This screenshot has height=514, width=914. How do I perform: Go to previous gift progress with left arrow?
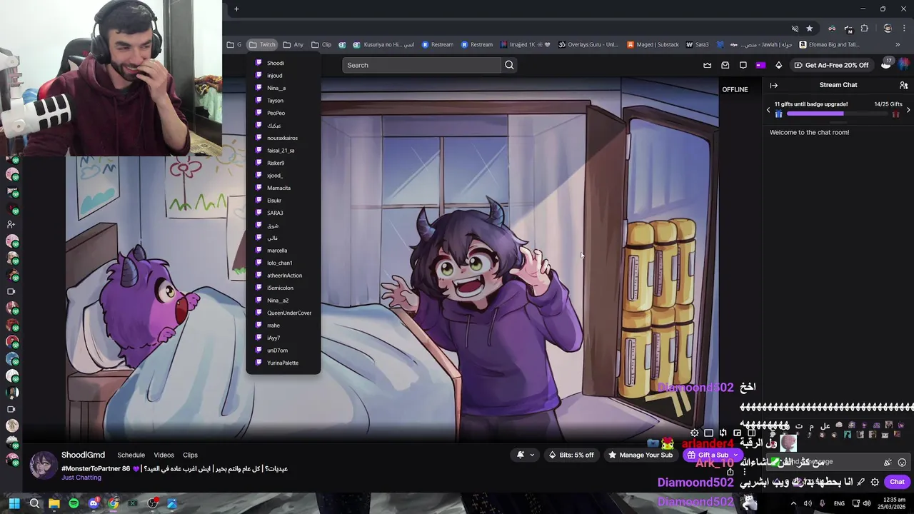768,110
